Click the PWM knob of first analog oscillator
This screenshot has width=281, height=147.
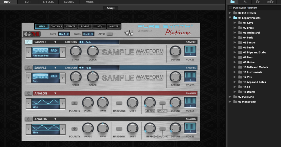click(x=103, y=103)
